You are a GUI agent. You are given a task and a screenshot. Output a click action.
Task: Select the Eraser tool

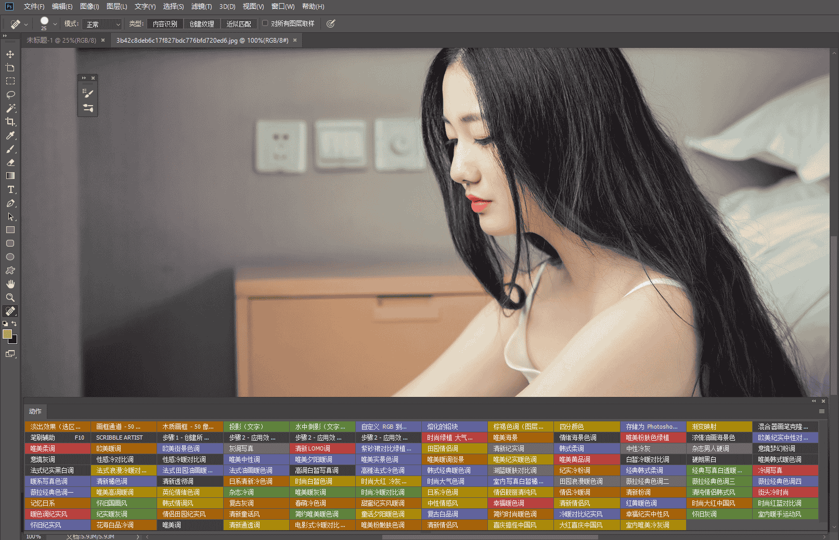point(10,162)
